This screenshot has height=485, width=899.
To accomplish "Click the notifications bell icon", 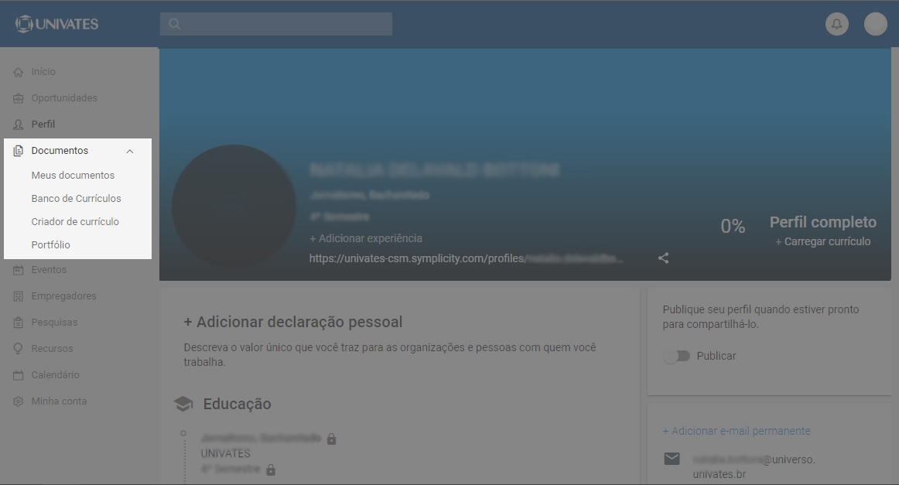I will point(836,24).
